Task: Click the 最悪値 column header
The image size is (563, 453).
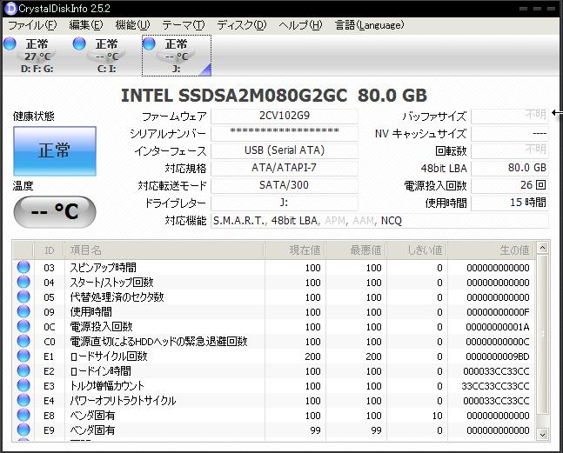Action: (356, 250)
